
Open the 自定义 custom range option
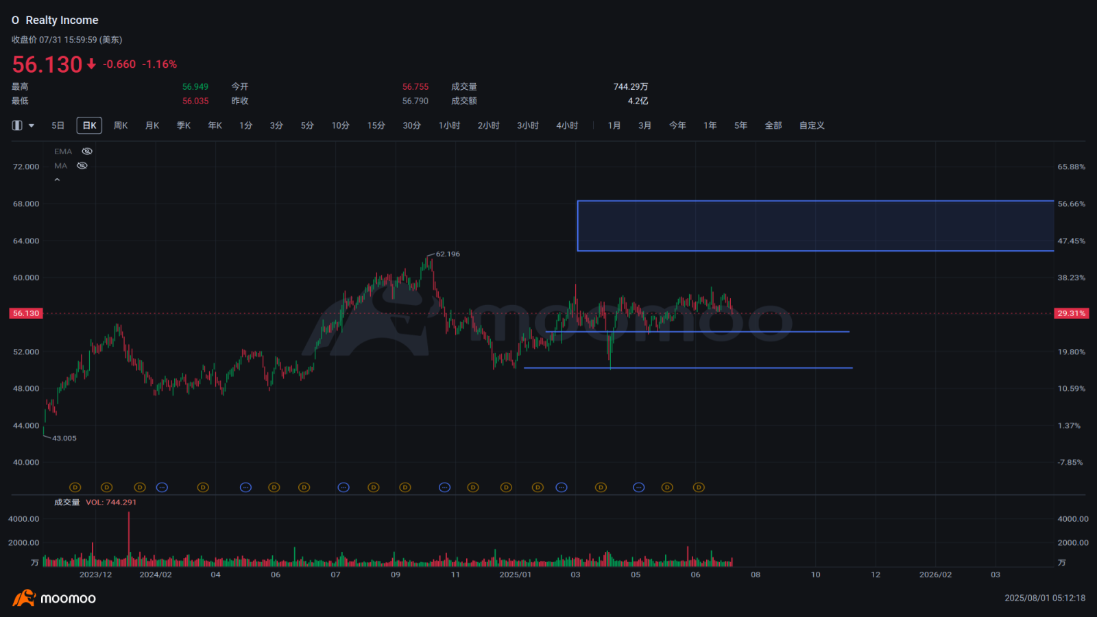812,125
